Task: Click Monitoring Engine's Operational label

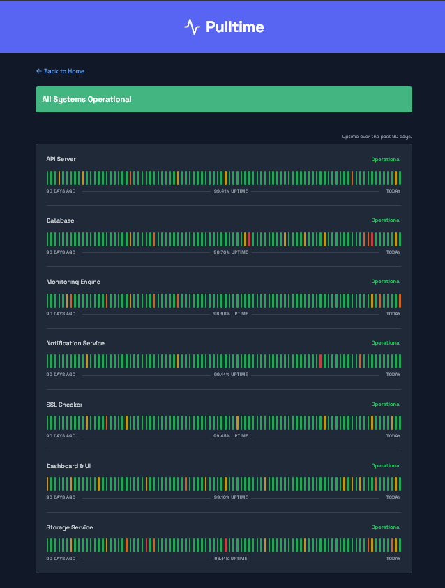Action: [386, 282]
